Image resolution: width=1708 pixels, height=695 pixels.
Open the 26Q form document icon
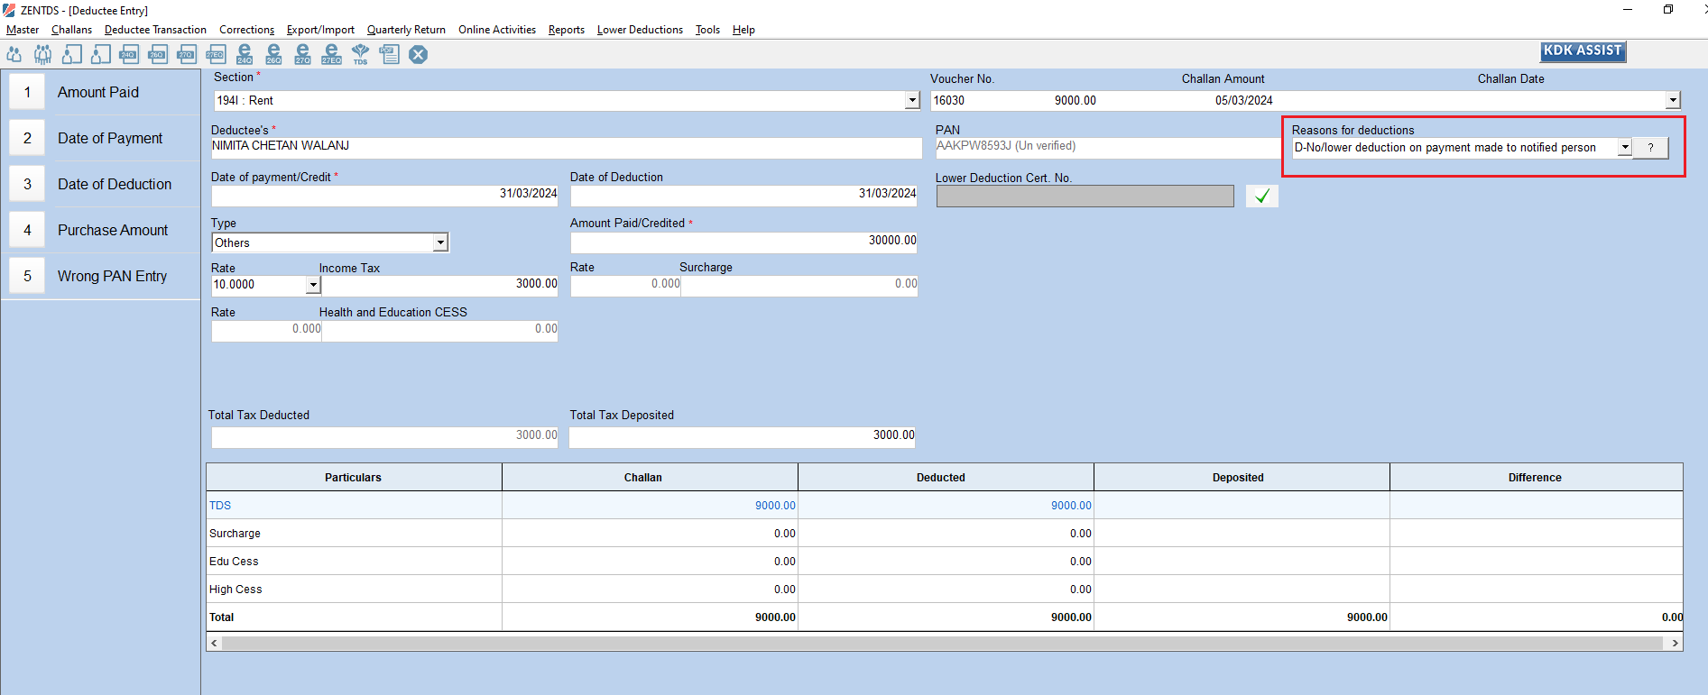coord(158,54)
